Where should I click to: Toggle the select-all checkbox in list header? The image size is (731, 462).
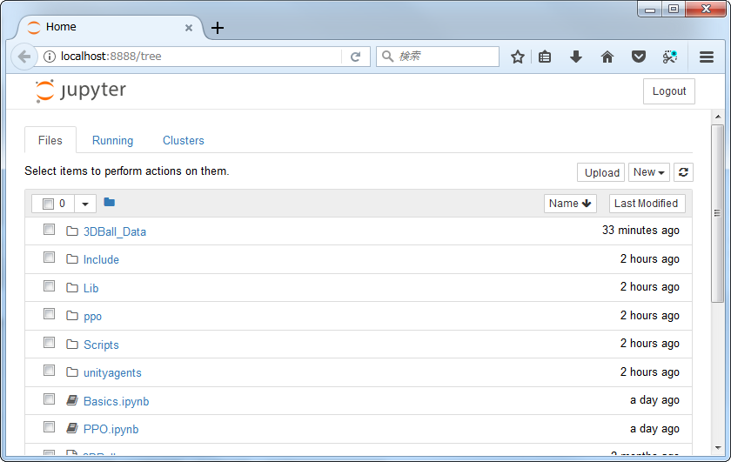tap(48, 204)
